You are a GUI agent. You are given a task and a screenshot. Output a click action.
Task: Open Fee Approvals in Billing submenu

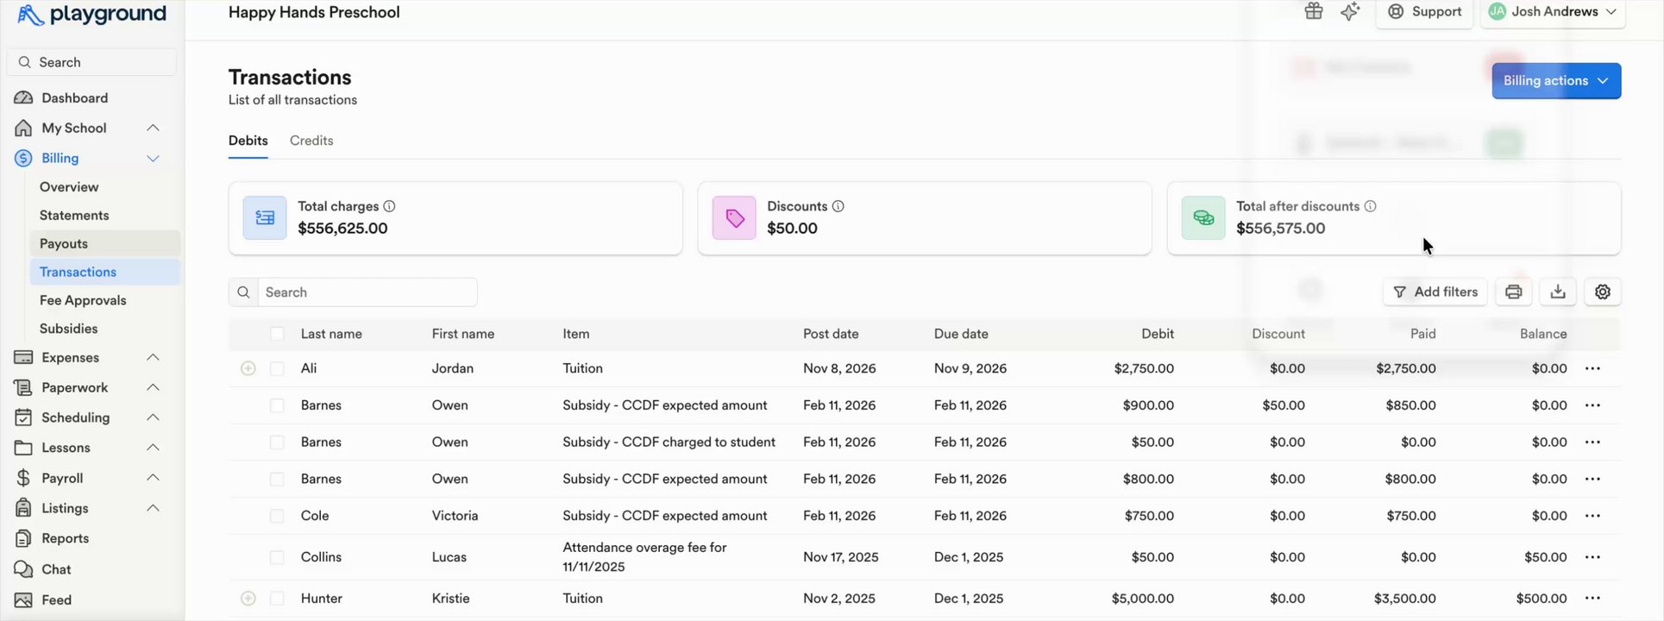pyautogui.click(x=83, y=300)
